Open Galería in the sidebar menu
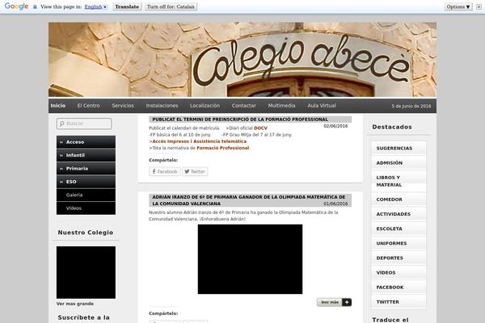Screen dimensions: 485x323 point(86,195)
